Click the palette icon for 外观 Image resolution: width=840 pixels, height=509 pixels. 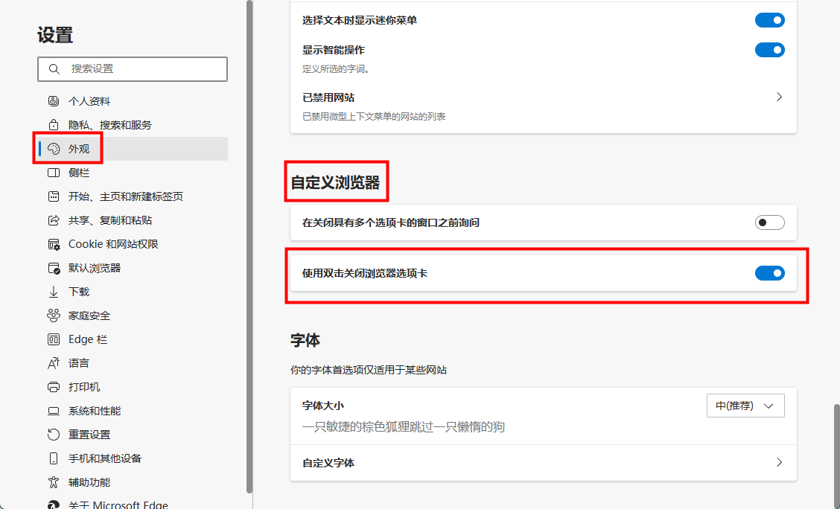click(54, 149)
